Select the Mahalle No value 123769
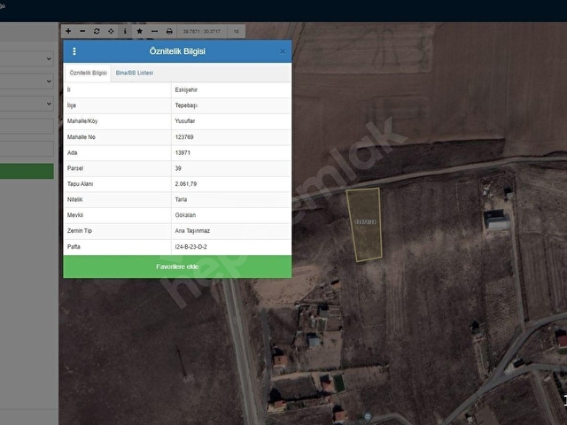Screen dimensions: 567x425 click(x=231, y=137)
